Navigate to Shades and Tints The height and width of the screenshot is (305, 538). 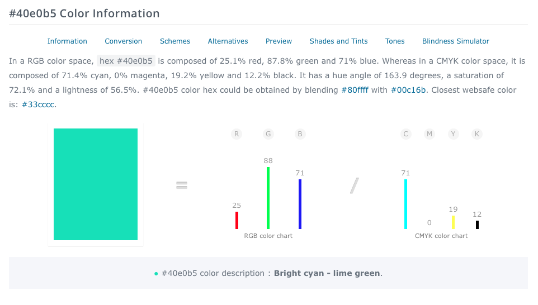339,41
